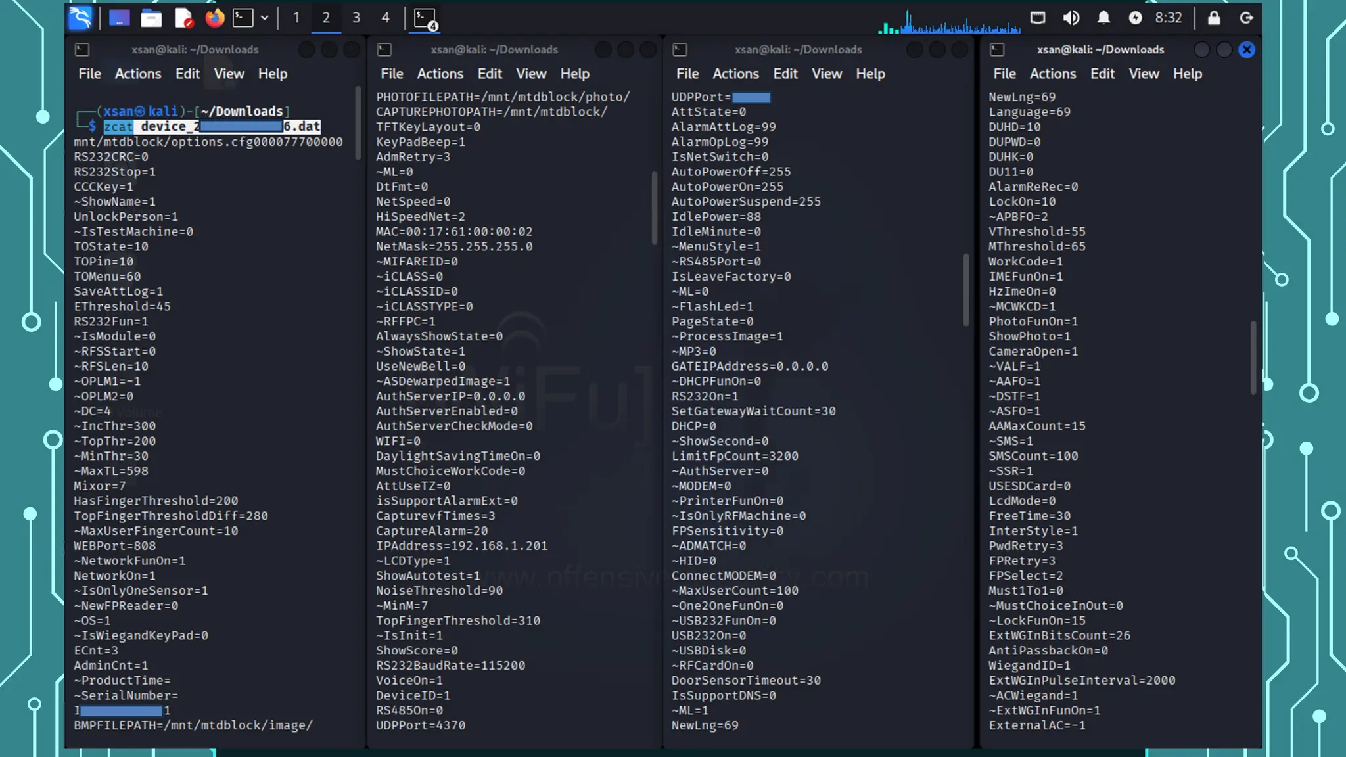This screenshot has width=1346, height=757.
Task: Open View menu in fourth terminal
Action: pyautogui.click(x=1144, y=74)
